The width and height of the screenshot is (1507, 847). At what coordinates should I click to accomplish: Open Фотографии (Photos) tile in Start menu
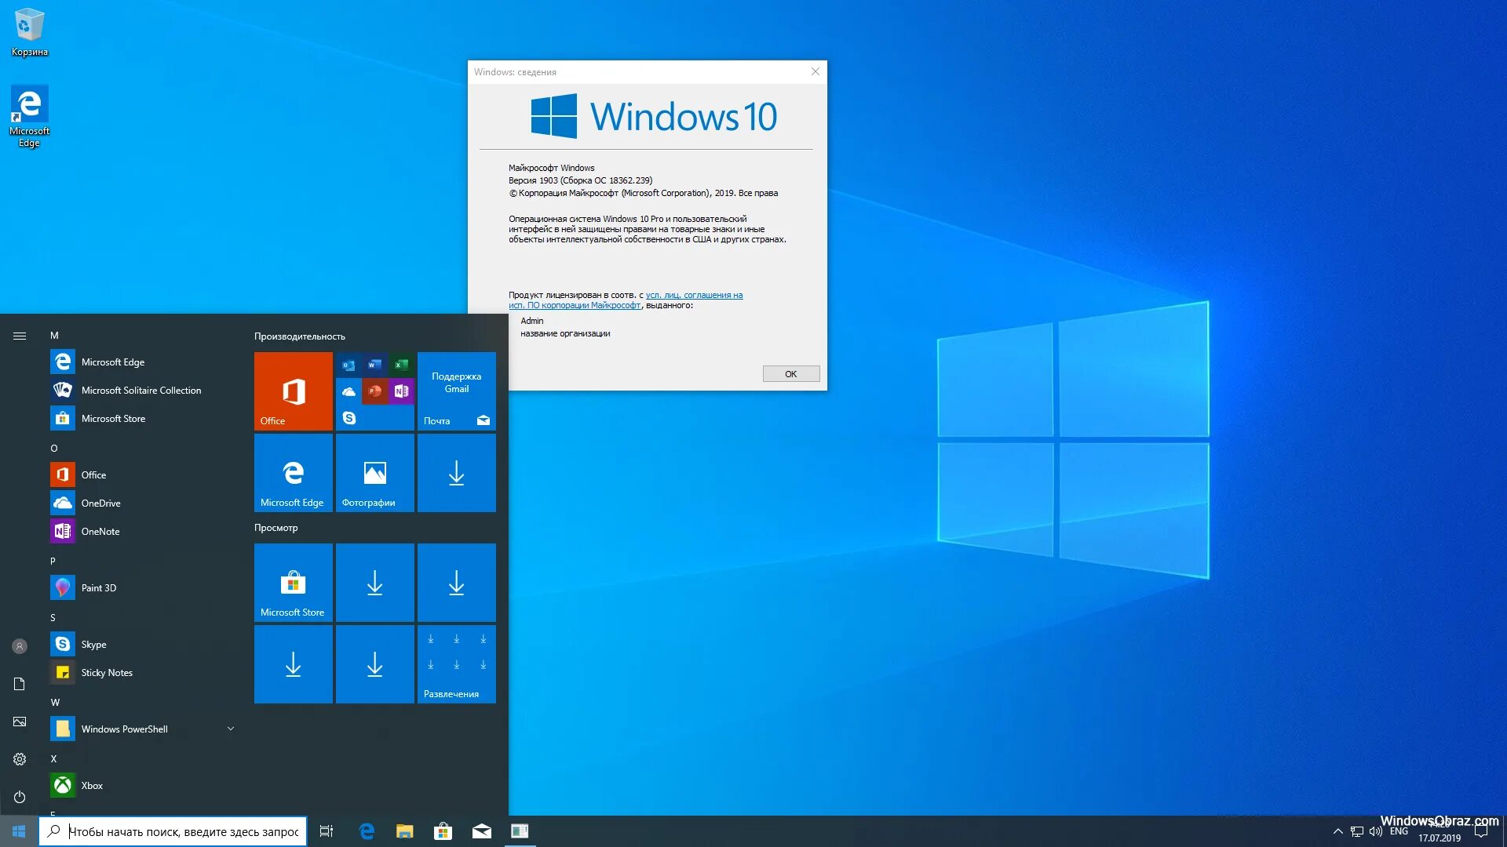pyautogui.click(x=374, y=474)
